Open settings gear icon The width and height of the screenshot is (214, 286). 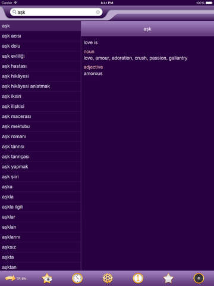click(108, 278)
